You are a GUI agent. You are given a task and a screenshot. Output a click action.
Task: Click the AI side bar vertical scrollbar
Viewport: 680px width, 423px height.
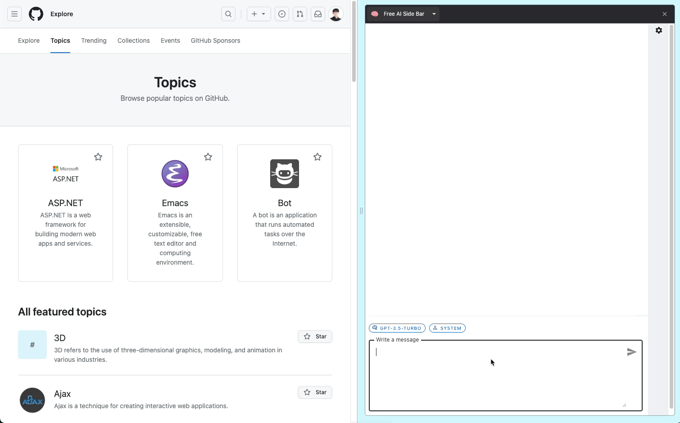[x=671, y=216]
